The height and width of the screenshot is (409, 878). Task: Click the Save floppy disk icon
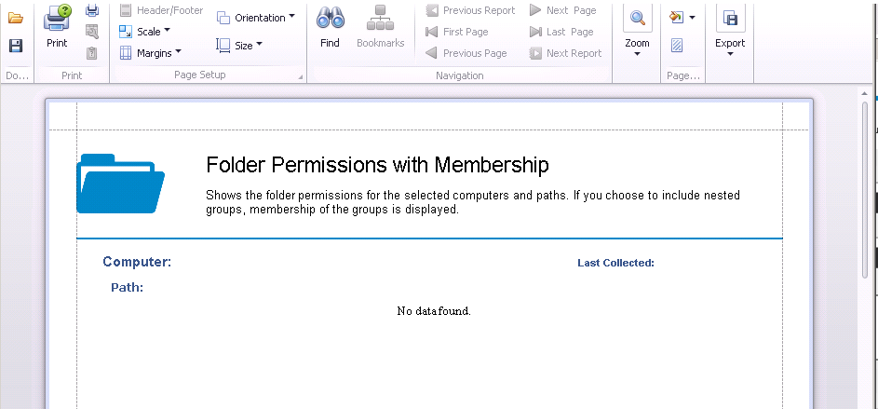click(16, 46)
